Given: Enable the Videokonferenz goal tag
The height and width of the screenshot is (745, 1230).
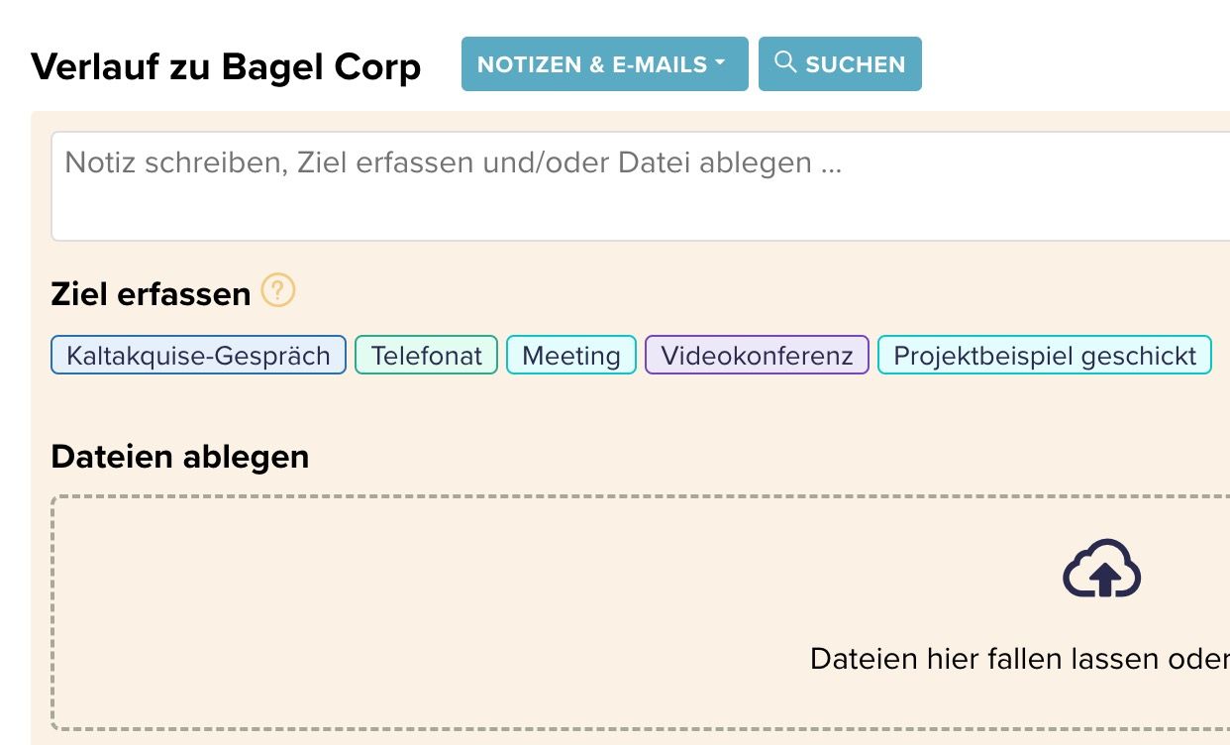Looking at the screenshot, I should pos(757,355).
